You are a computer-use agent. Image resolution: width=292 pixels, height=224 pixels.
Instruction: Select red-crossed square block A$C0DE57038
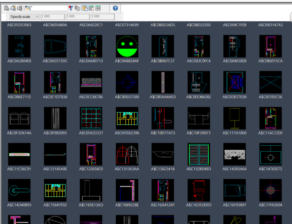pos(235,82)
